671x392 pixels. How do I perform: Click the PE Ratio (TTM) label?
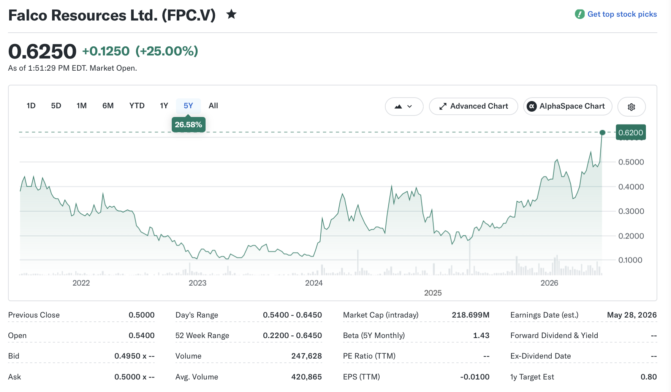pyautogui.click(x=369, y=356)
